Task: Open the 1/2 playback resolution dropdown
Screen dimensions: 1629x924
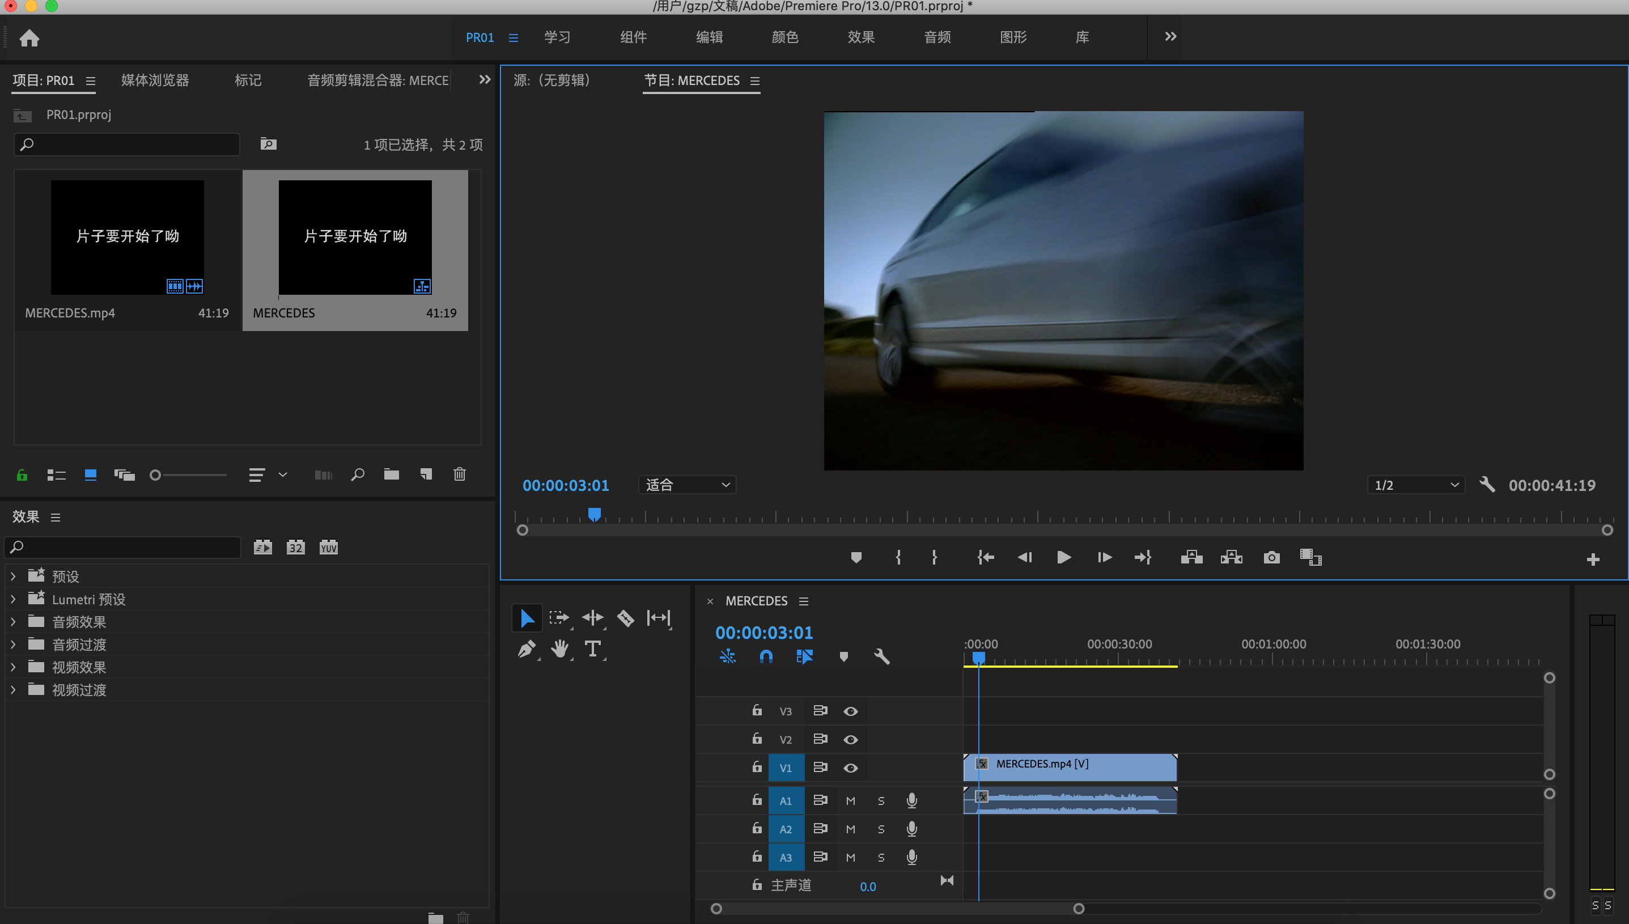Action: coord(1416,485)
